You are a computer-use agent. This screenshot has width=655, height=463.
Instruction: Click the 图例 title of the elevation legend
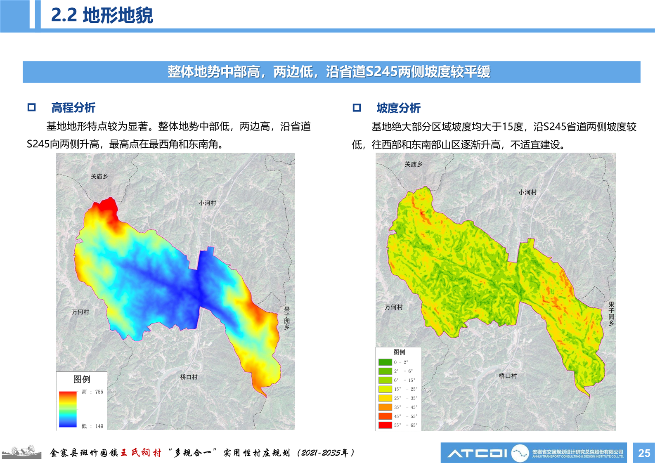(x=82, y=379)
